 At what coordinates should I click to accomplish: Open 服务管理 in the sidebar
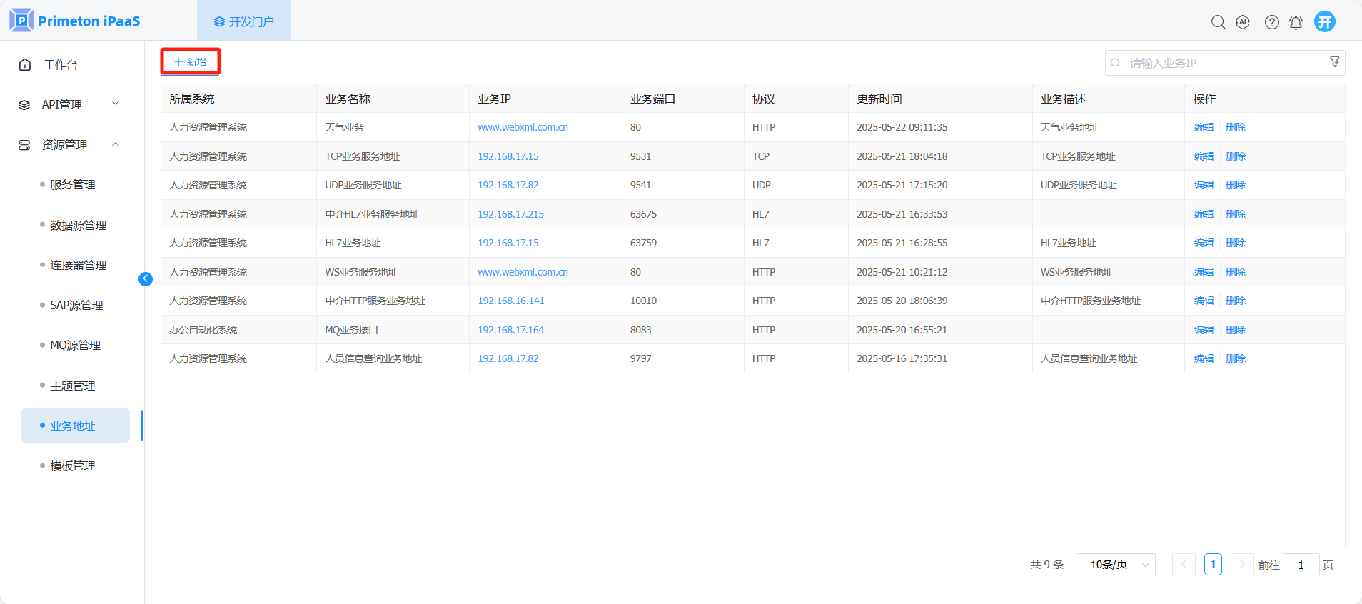pos(72,185)
